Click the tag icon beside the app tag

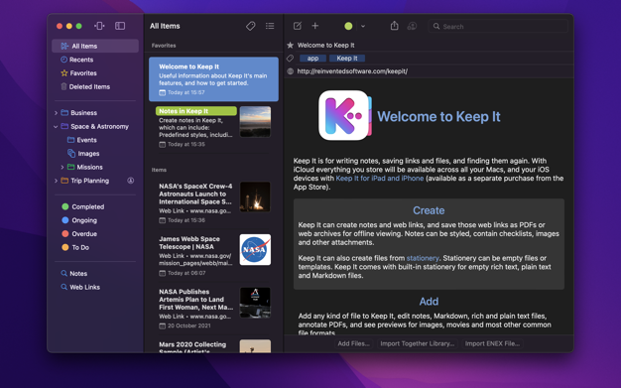pos(290,59)
